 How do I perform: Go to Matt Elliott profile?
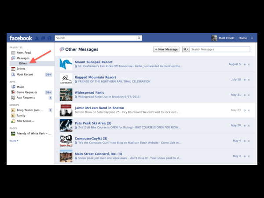[x=227, y=38]
